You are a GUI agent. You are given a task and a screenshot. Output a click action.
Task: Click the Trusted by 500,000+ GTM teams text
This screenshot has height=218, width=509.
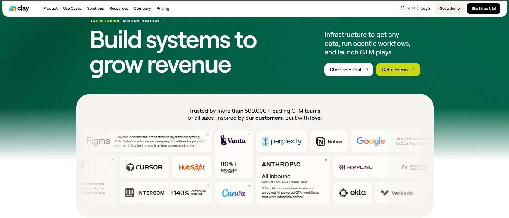pyautogui.click(x=255, y=114)
